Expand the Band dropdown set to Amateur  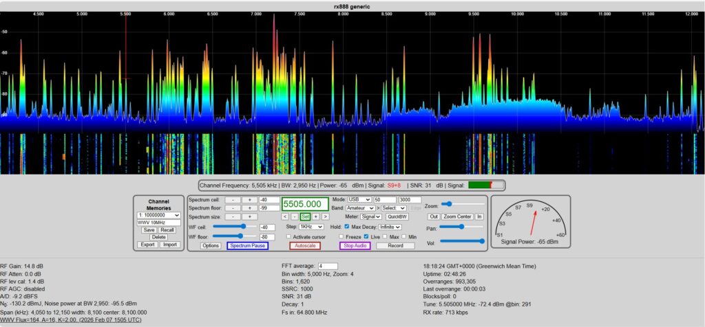point(361,207)
